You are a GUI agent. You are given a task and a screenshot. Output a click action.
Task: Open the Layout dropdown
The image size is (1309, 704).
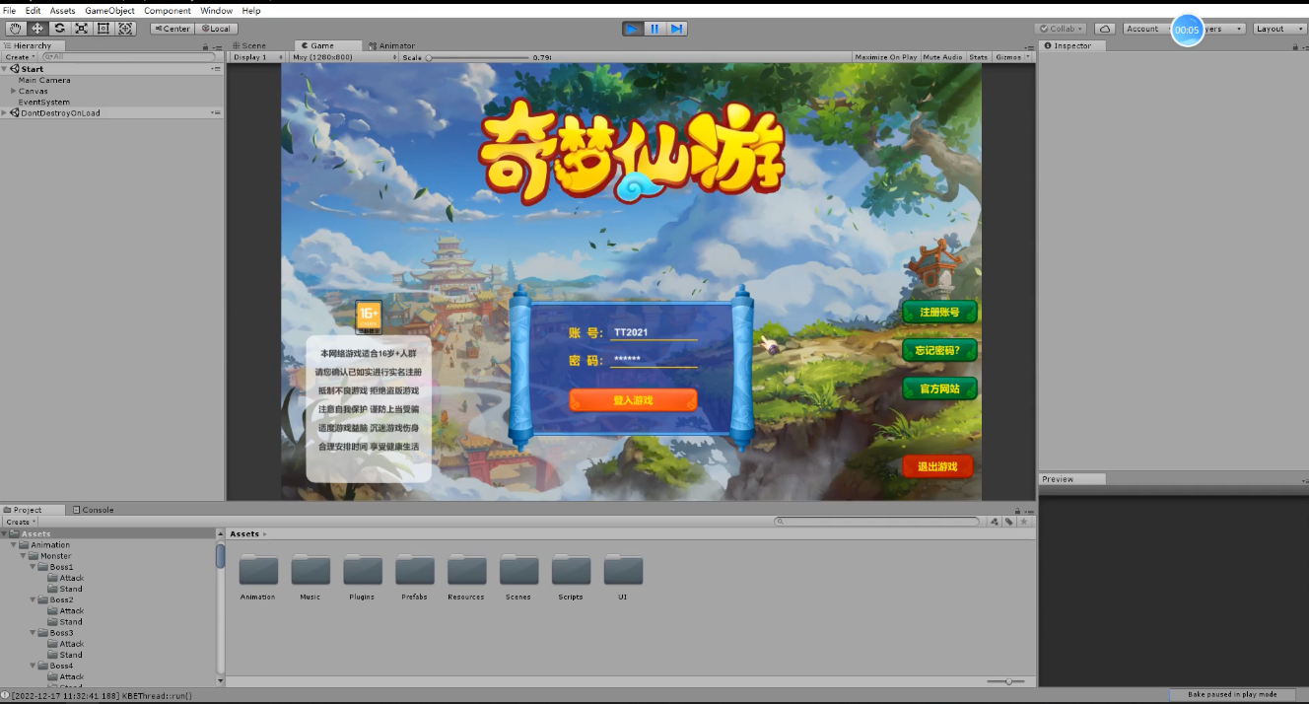coord(1278,29)
